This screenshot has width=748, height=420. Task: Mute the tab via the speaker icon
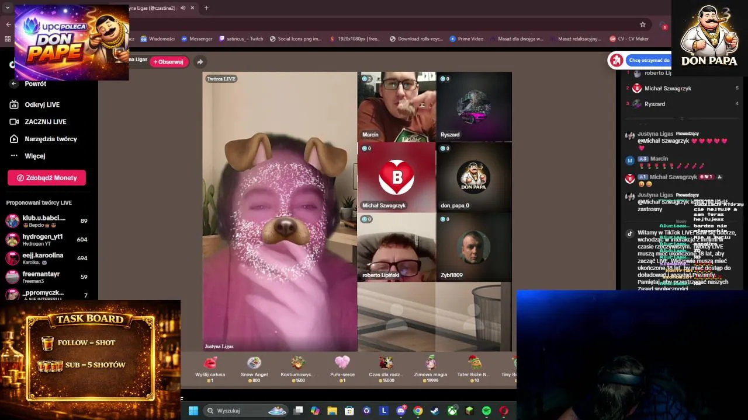(183, 8)
